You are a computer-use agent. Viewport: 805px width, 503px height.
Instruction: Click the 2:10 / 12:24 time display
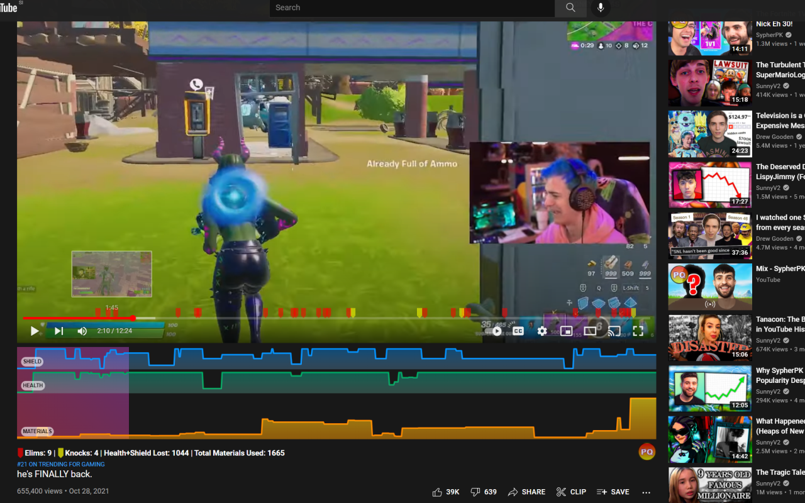114,331
